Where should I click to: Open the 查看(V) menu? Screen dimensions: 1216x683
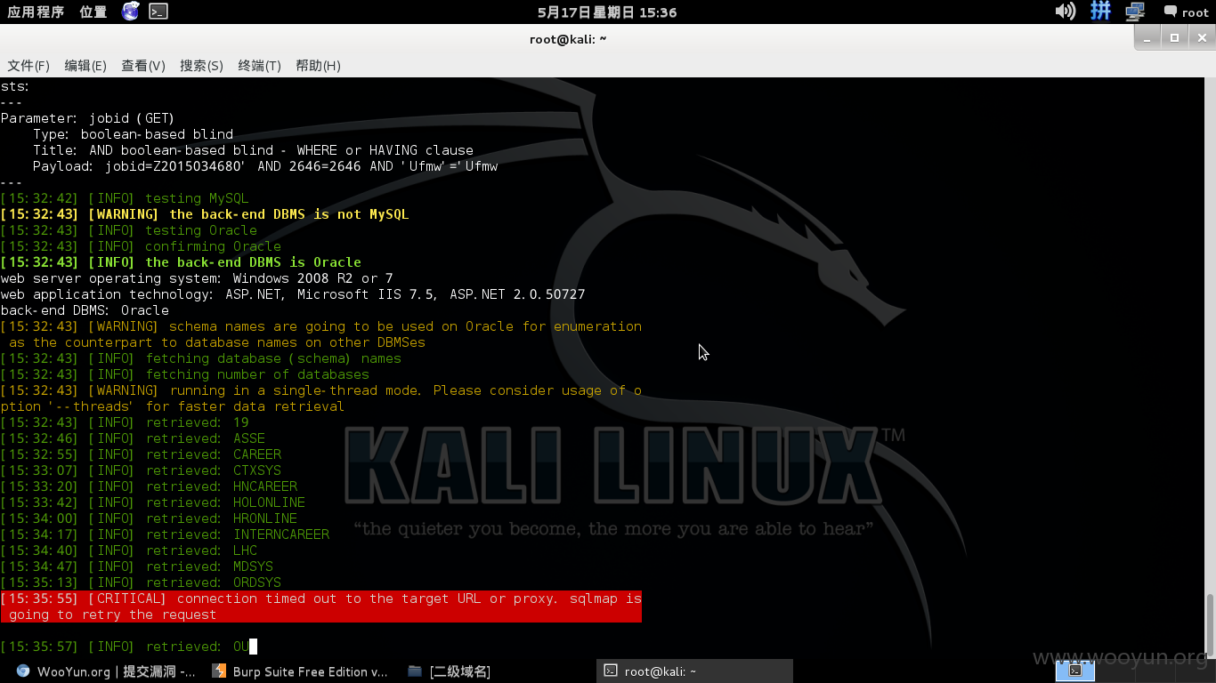pos(143,66)
